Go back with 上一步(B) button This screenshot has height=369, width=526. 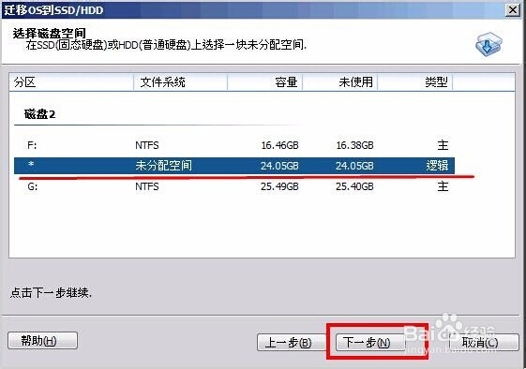point(291,342)
